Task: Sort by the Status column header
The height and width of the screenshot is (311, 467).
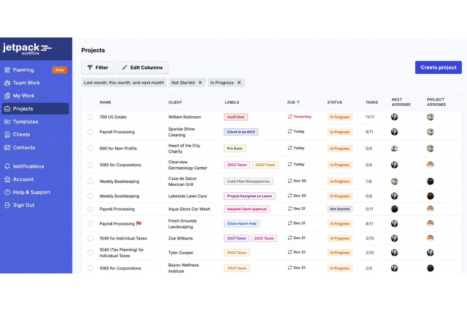Action: (x=334, y=102)
